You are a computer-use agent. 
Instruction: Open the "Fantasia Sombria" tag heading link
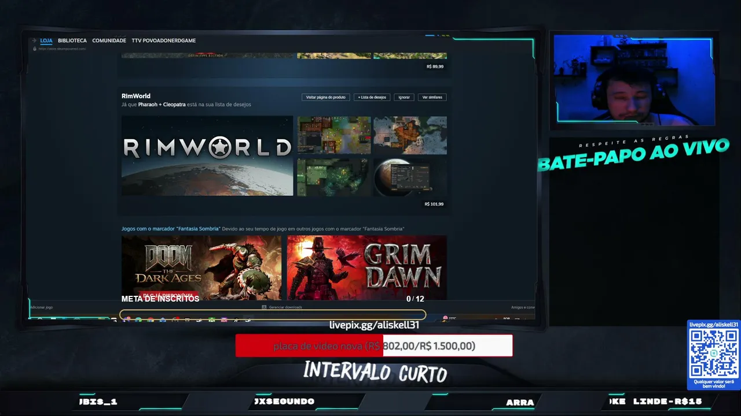coord(171,229)
